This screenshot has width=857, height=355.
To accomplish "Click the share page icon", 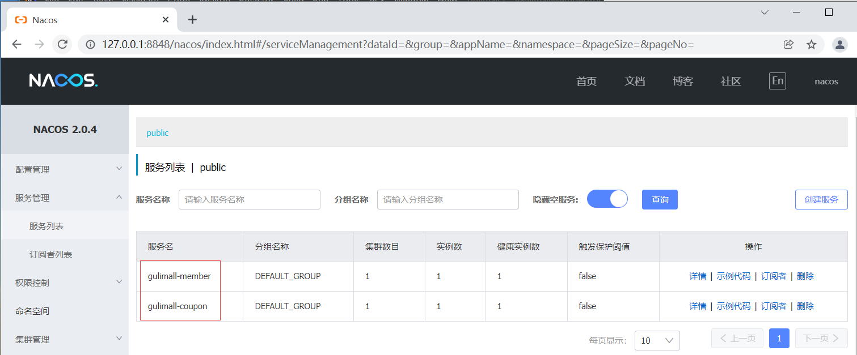I will coord(788,44).
